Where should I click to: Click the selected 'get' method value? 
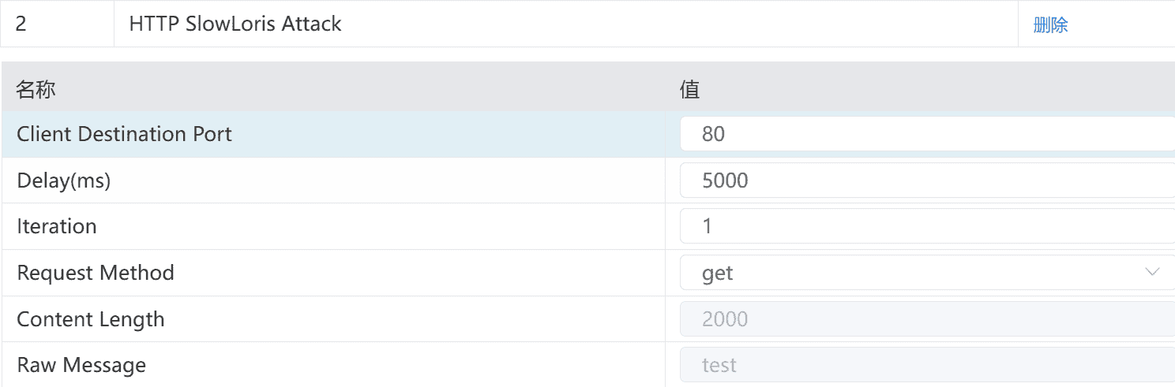(x=718, y=273)
